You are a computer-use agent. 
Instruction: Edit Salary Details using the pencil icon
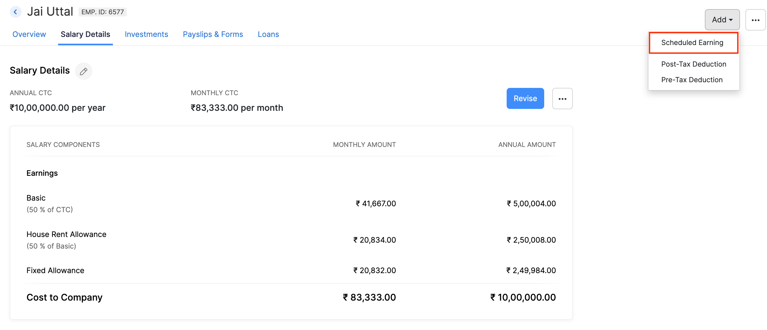(x=83, y=71)
